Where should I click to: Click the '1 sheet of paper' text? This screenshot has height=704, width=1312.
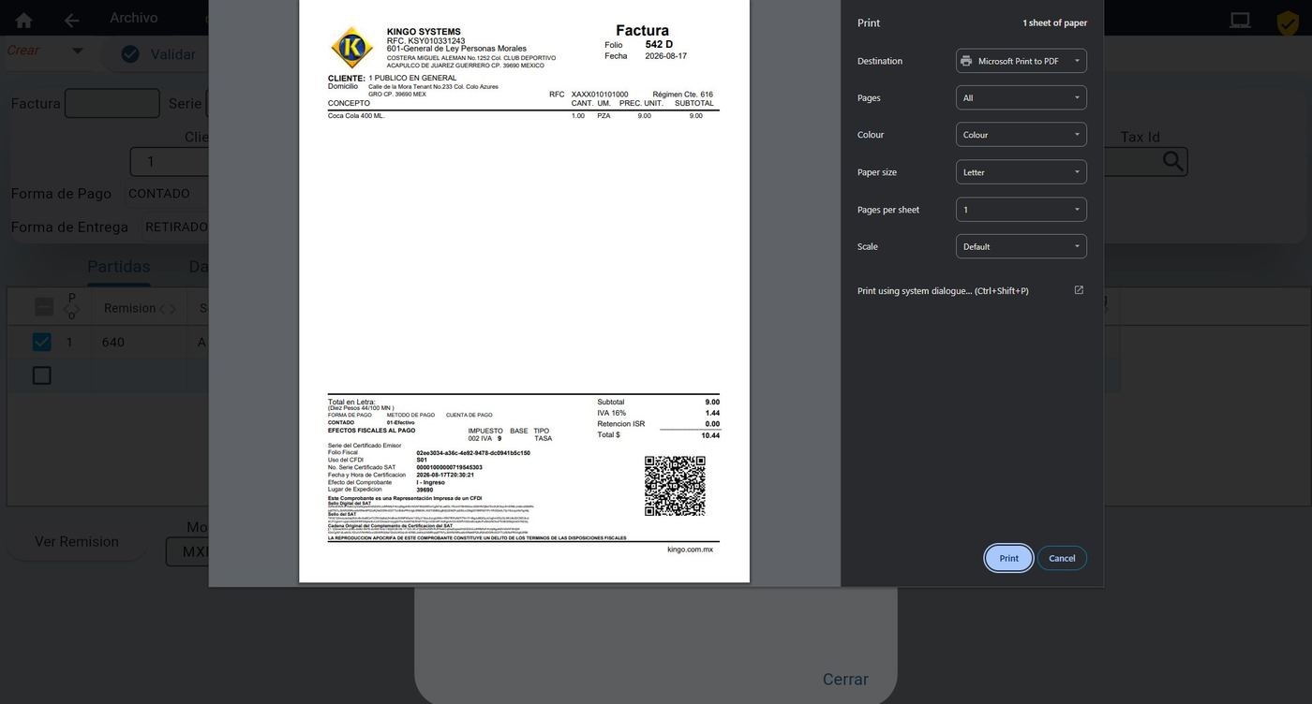click(x=1055, y=22)
